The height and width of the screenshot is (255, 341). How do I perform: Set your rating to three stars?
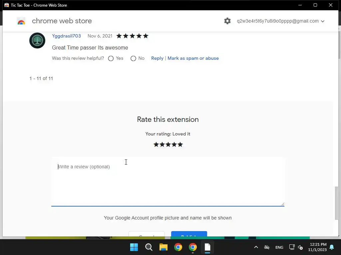coord(168,144)
